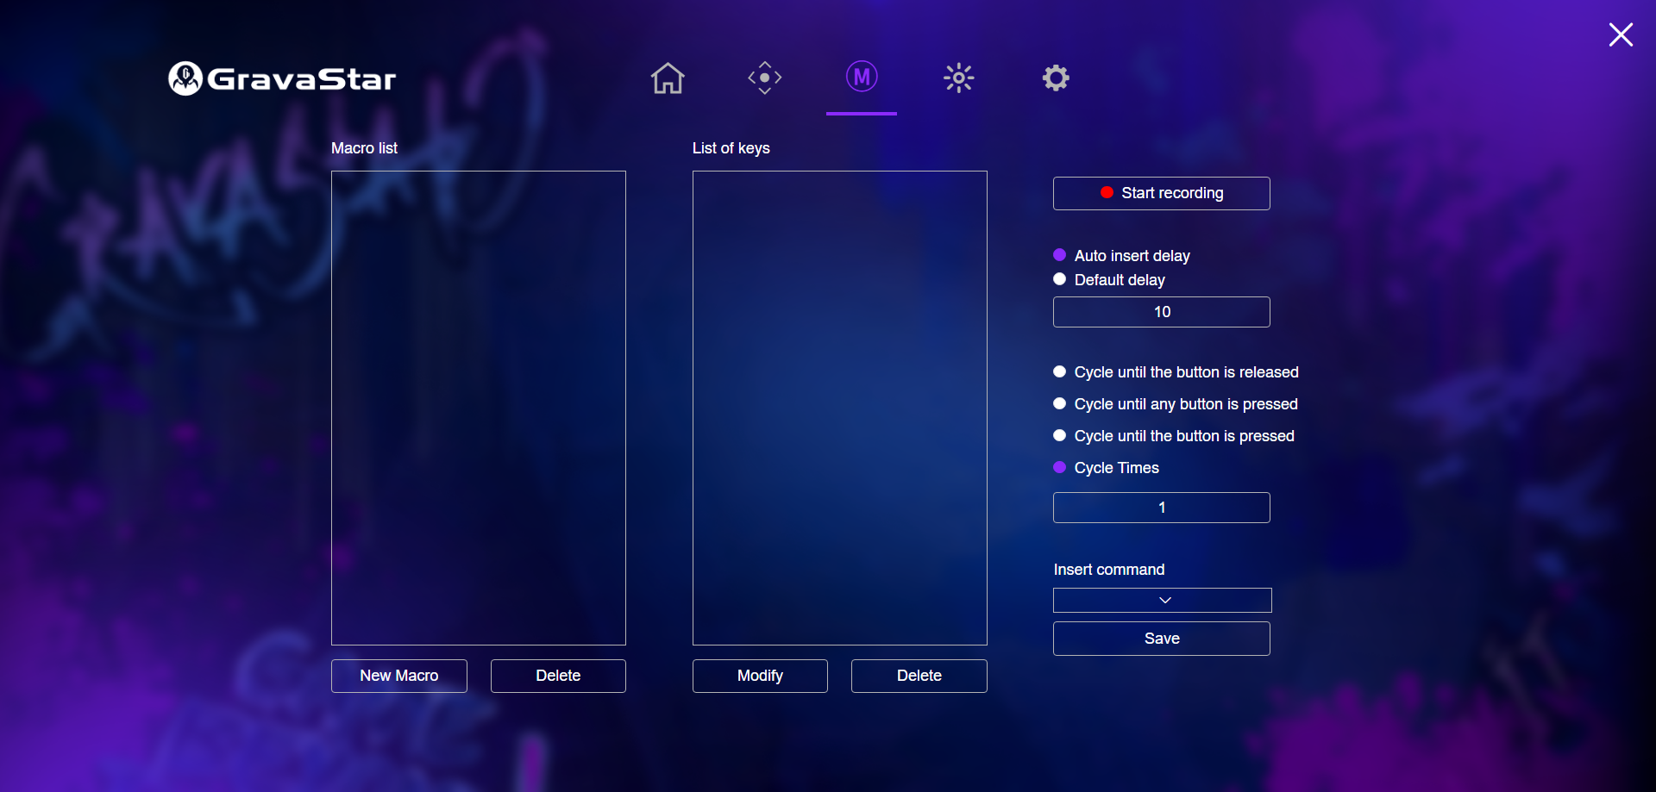Expand the Insert command dropdown
This screenshot has height=792, width=1656.
tap(1161, 600)
